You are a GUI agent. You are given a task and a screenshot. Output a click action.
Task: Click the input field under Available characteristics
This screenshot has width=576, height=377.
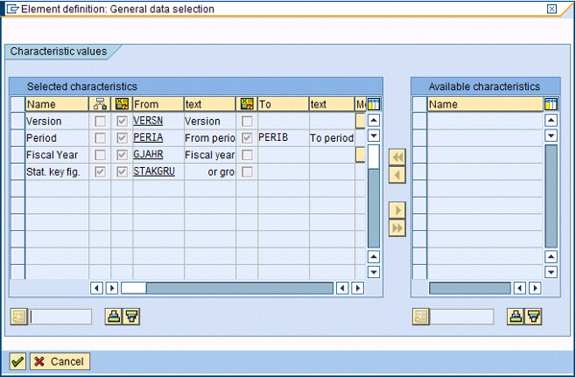[462, 317]
